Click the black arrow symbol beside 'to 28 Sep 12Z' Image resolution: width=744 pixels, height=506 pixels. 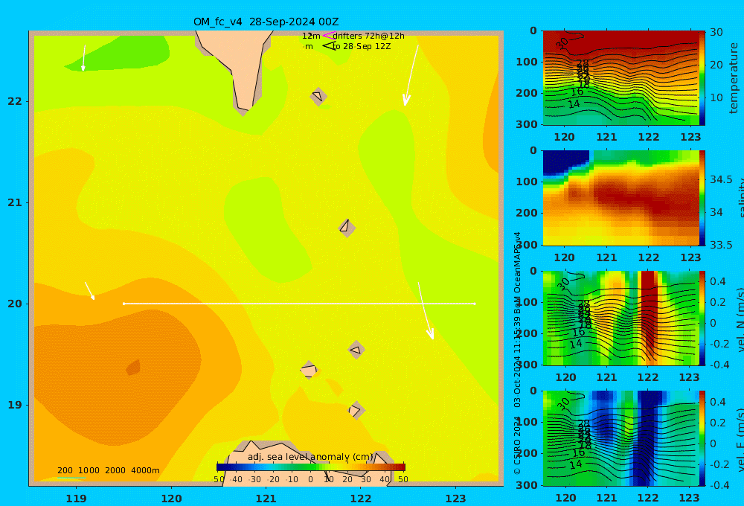point(329,46)
